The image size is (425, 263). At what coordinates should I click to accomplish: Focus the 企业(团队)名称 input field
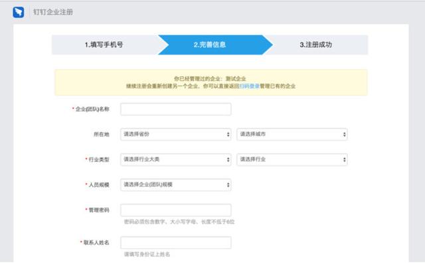(175, 109)
